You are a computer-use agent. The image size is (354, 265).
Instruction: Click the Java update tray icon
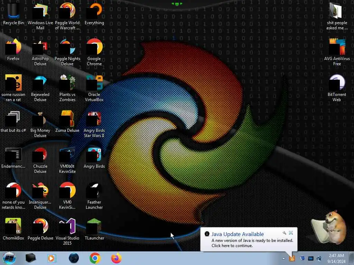click(292, 258)
